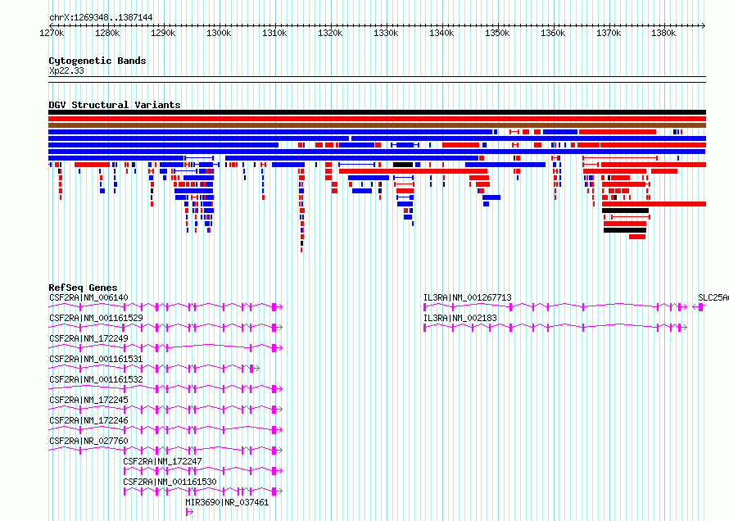Click the Xp22.33 band label
Screen dimensions: 729x521
[x=66, y=70]
